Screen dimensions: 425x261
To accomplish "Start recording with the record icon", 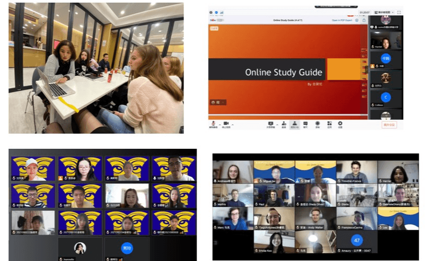I will 317,123.
